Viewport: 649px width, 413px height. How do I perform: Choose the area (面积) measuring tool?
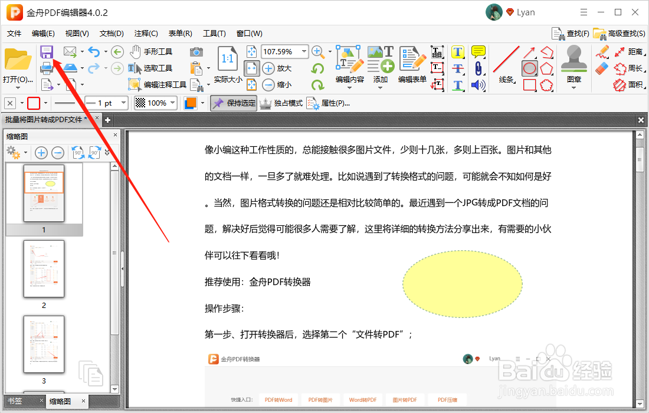pos(629,85)
